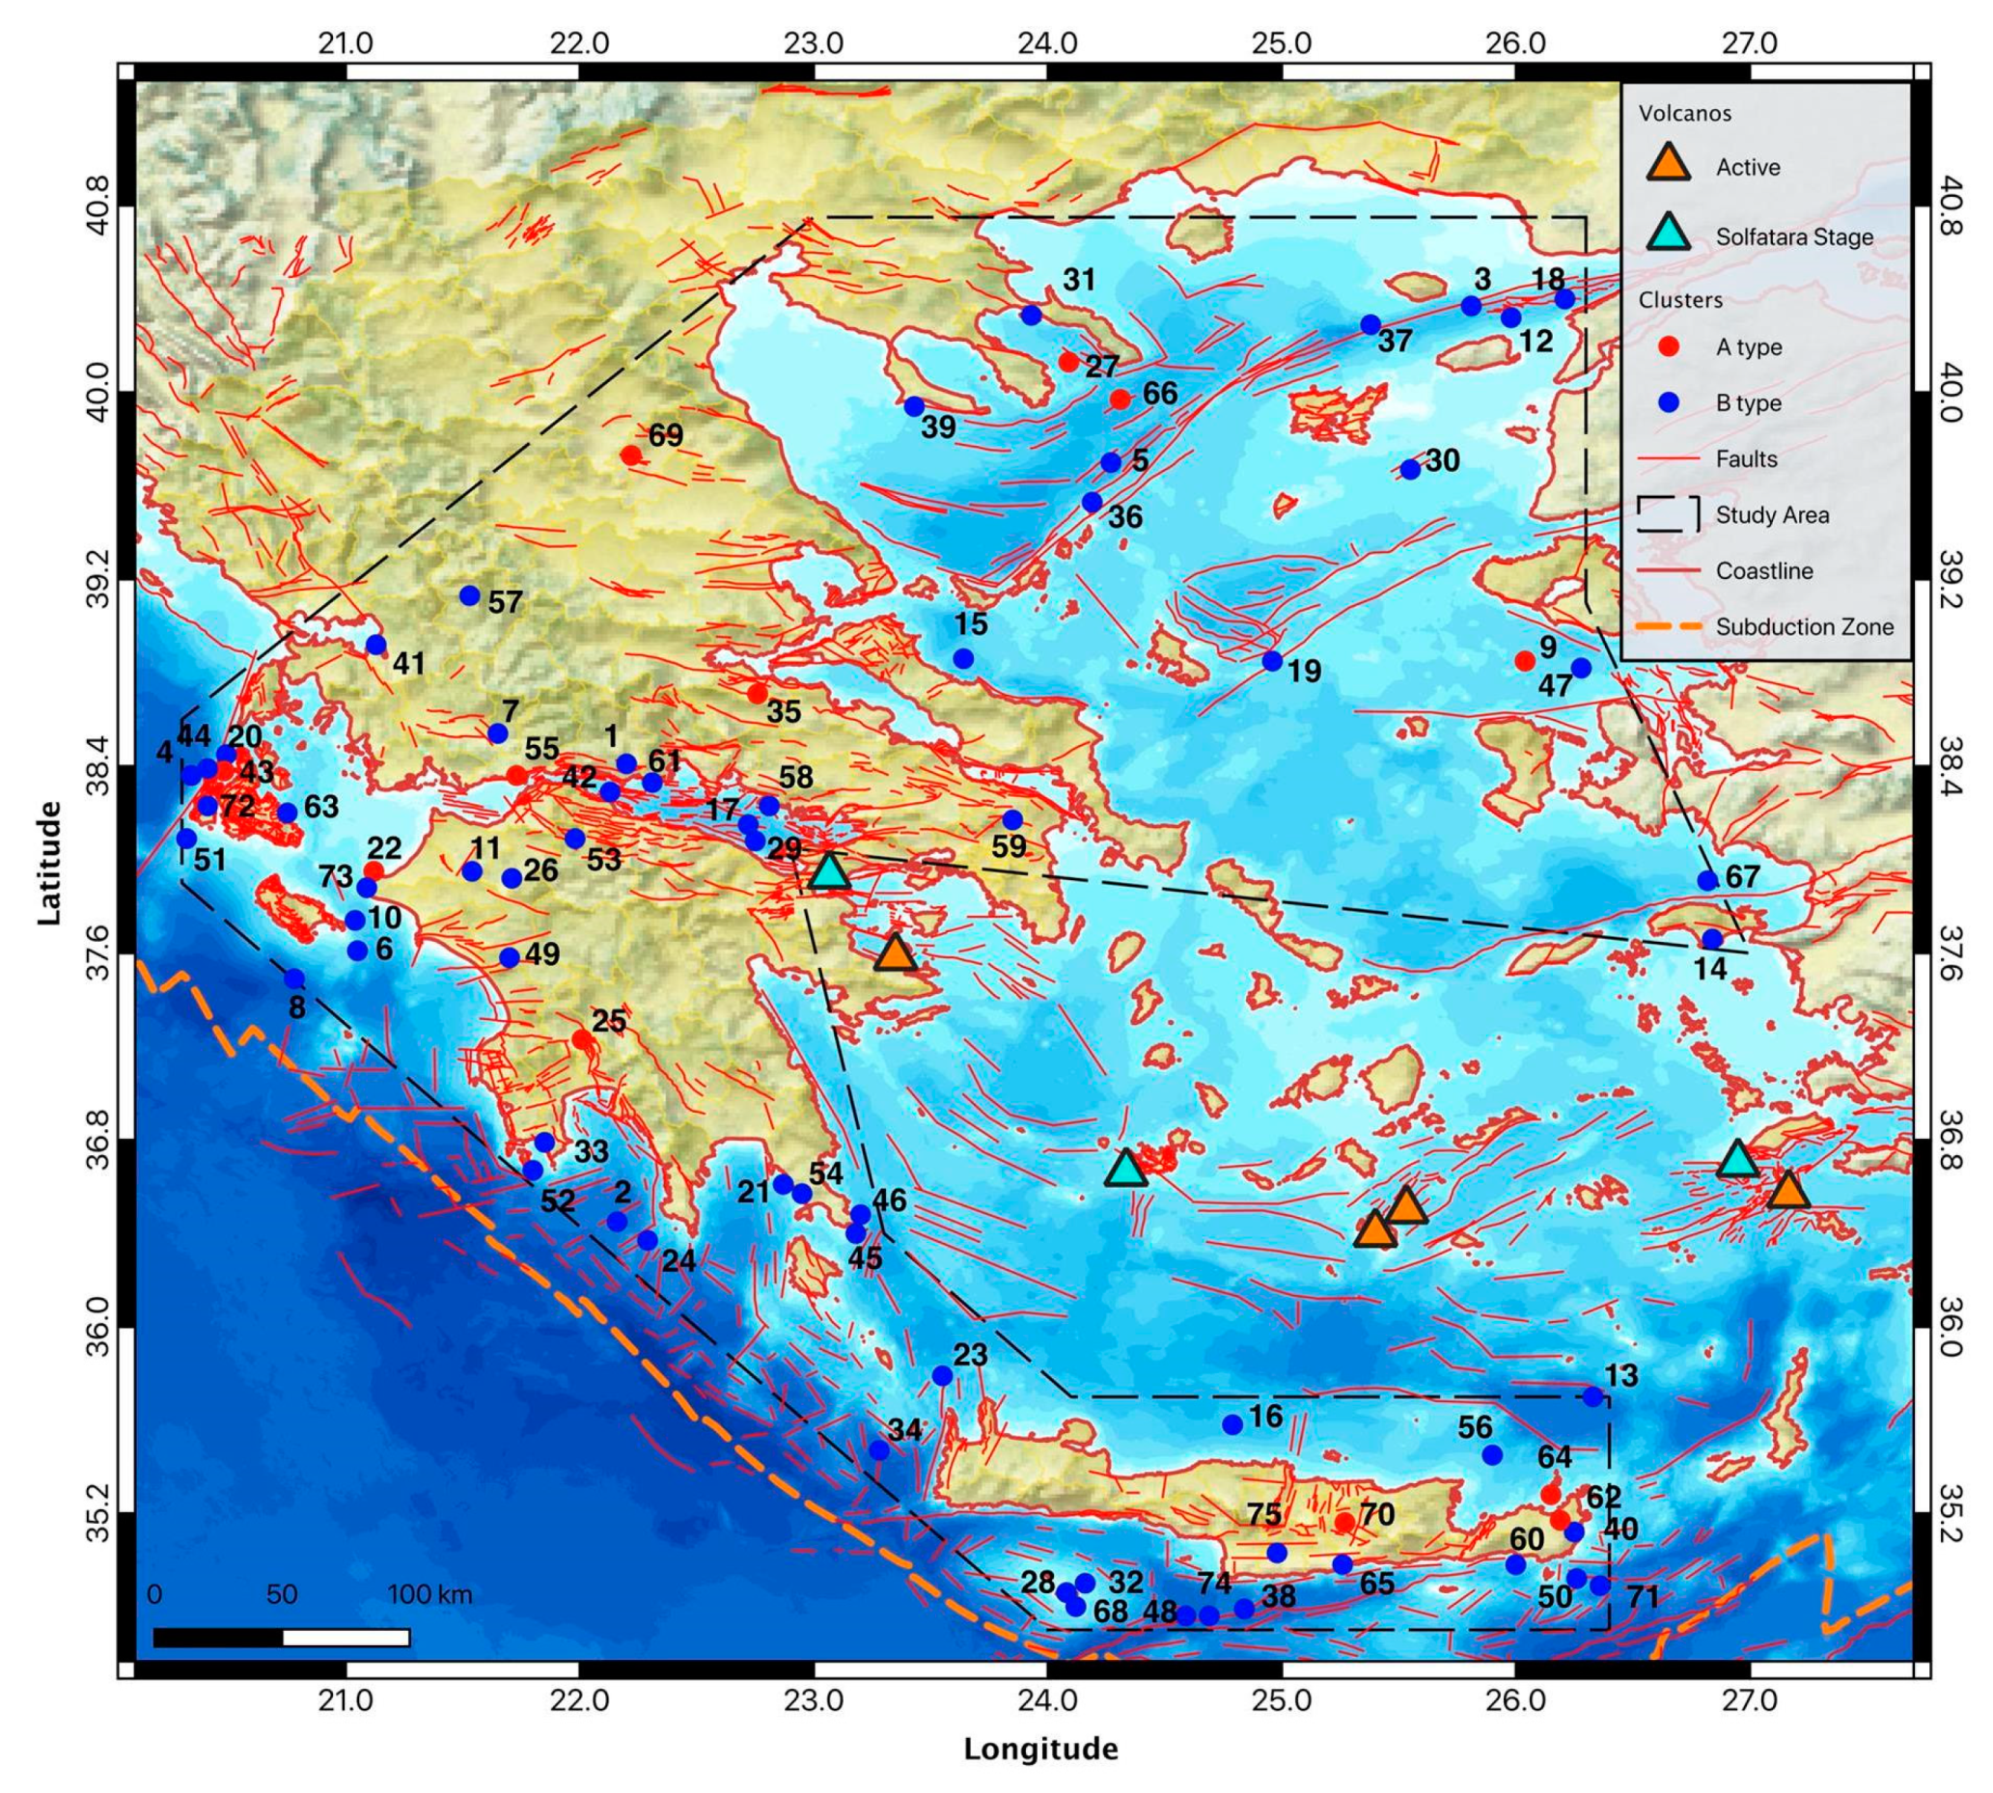Click the red cluster marker labeled 9

click(x=1524, y=660)
